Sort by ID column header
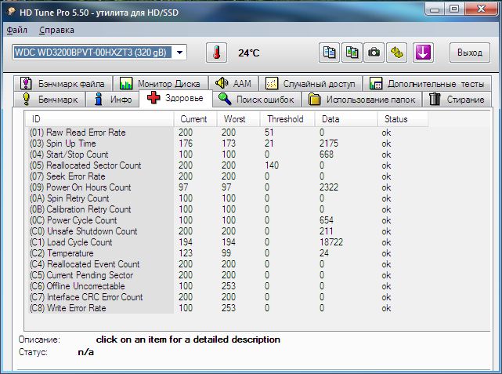This screenshot has width=502, height=374. pos(99,119)
